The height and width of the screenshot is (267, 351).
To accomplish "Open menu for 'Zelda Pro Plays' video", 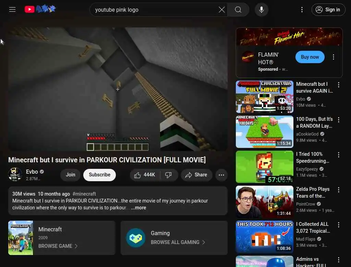I will [x=338, y=190].
